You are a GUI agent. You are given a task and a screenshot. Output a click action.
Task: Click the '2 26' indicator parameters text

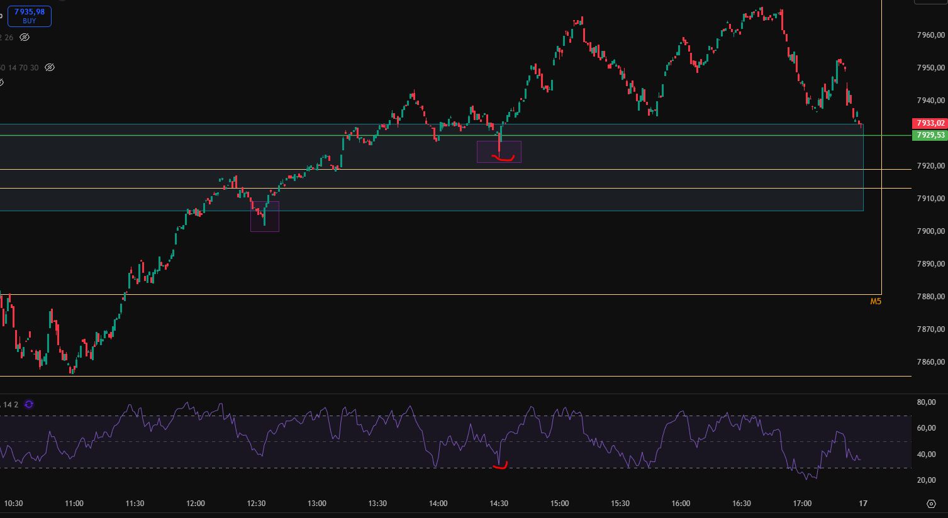pyautogui.click(x=7, y=38)
